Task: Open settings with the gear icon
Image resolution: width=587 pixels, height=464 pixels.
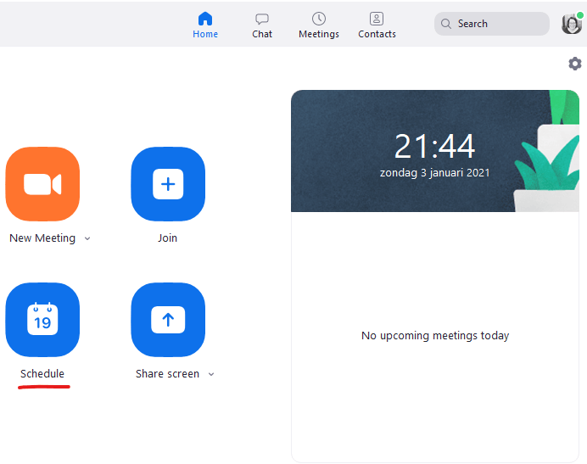Action: [x=575, y=64]
